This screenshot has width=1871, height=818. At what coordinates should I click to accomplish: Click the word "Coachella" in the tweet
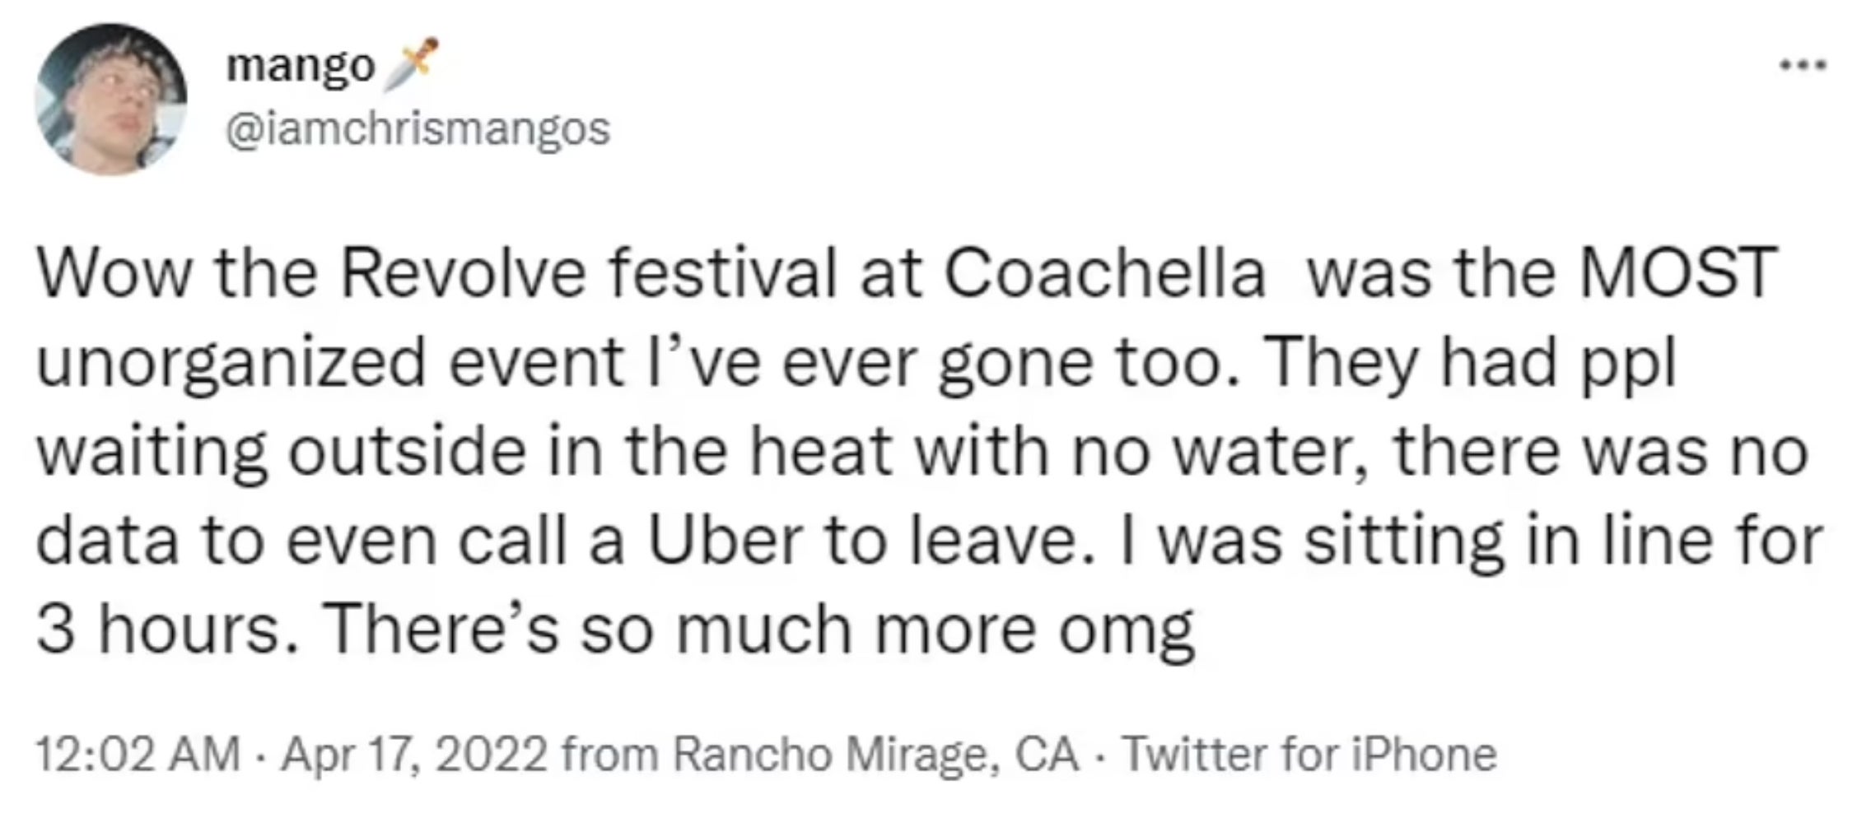tap(1103, 273)
